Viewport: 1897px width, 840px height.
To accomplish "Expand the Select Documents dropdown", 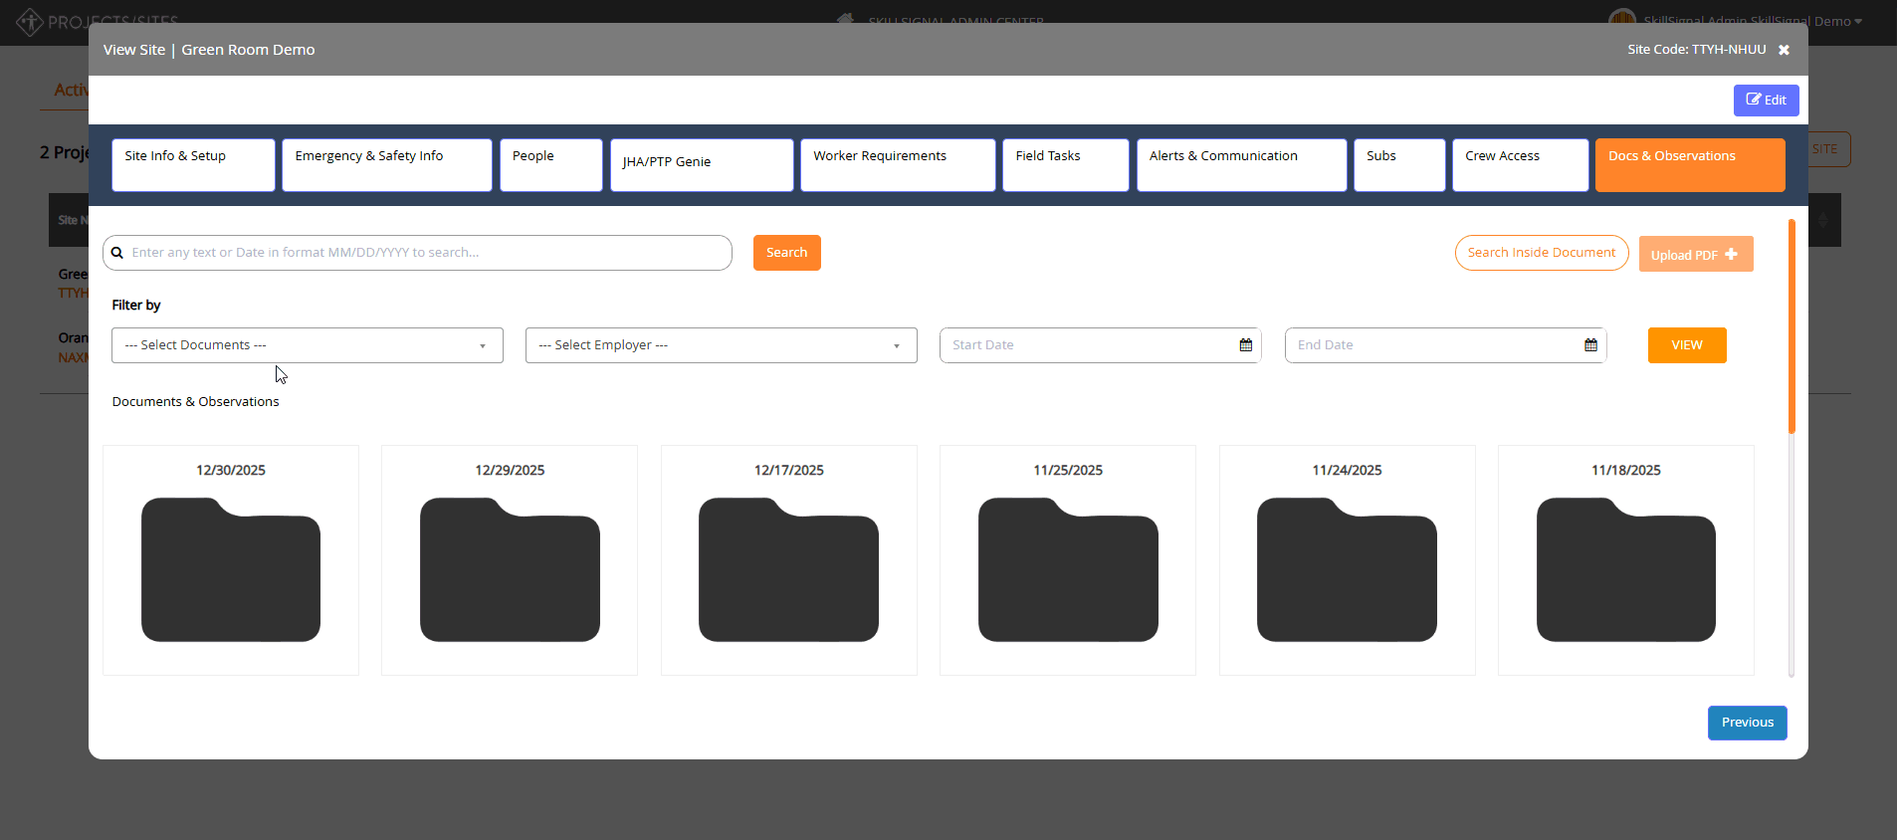I will point(308,345).
